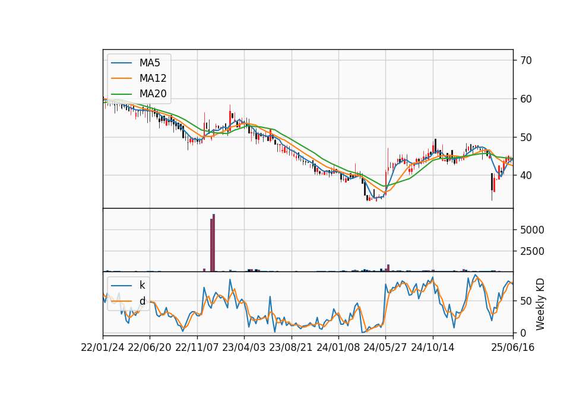This screenshot has height=409, width=570.
Task: Click the 24/01/08 date axis label
Action: pos(338,348)
